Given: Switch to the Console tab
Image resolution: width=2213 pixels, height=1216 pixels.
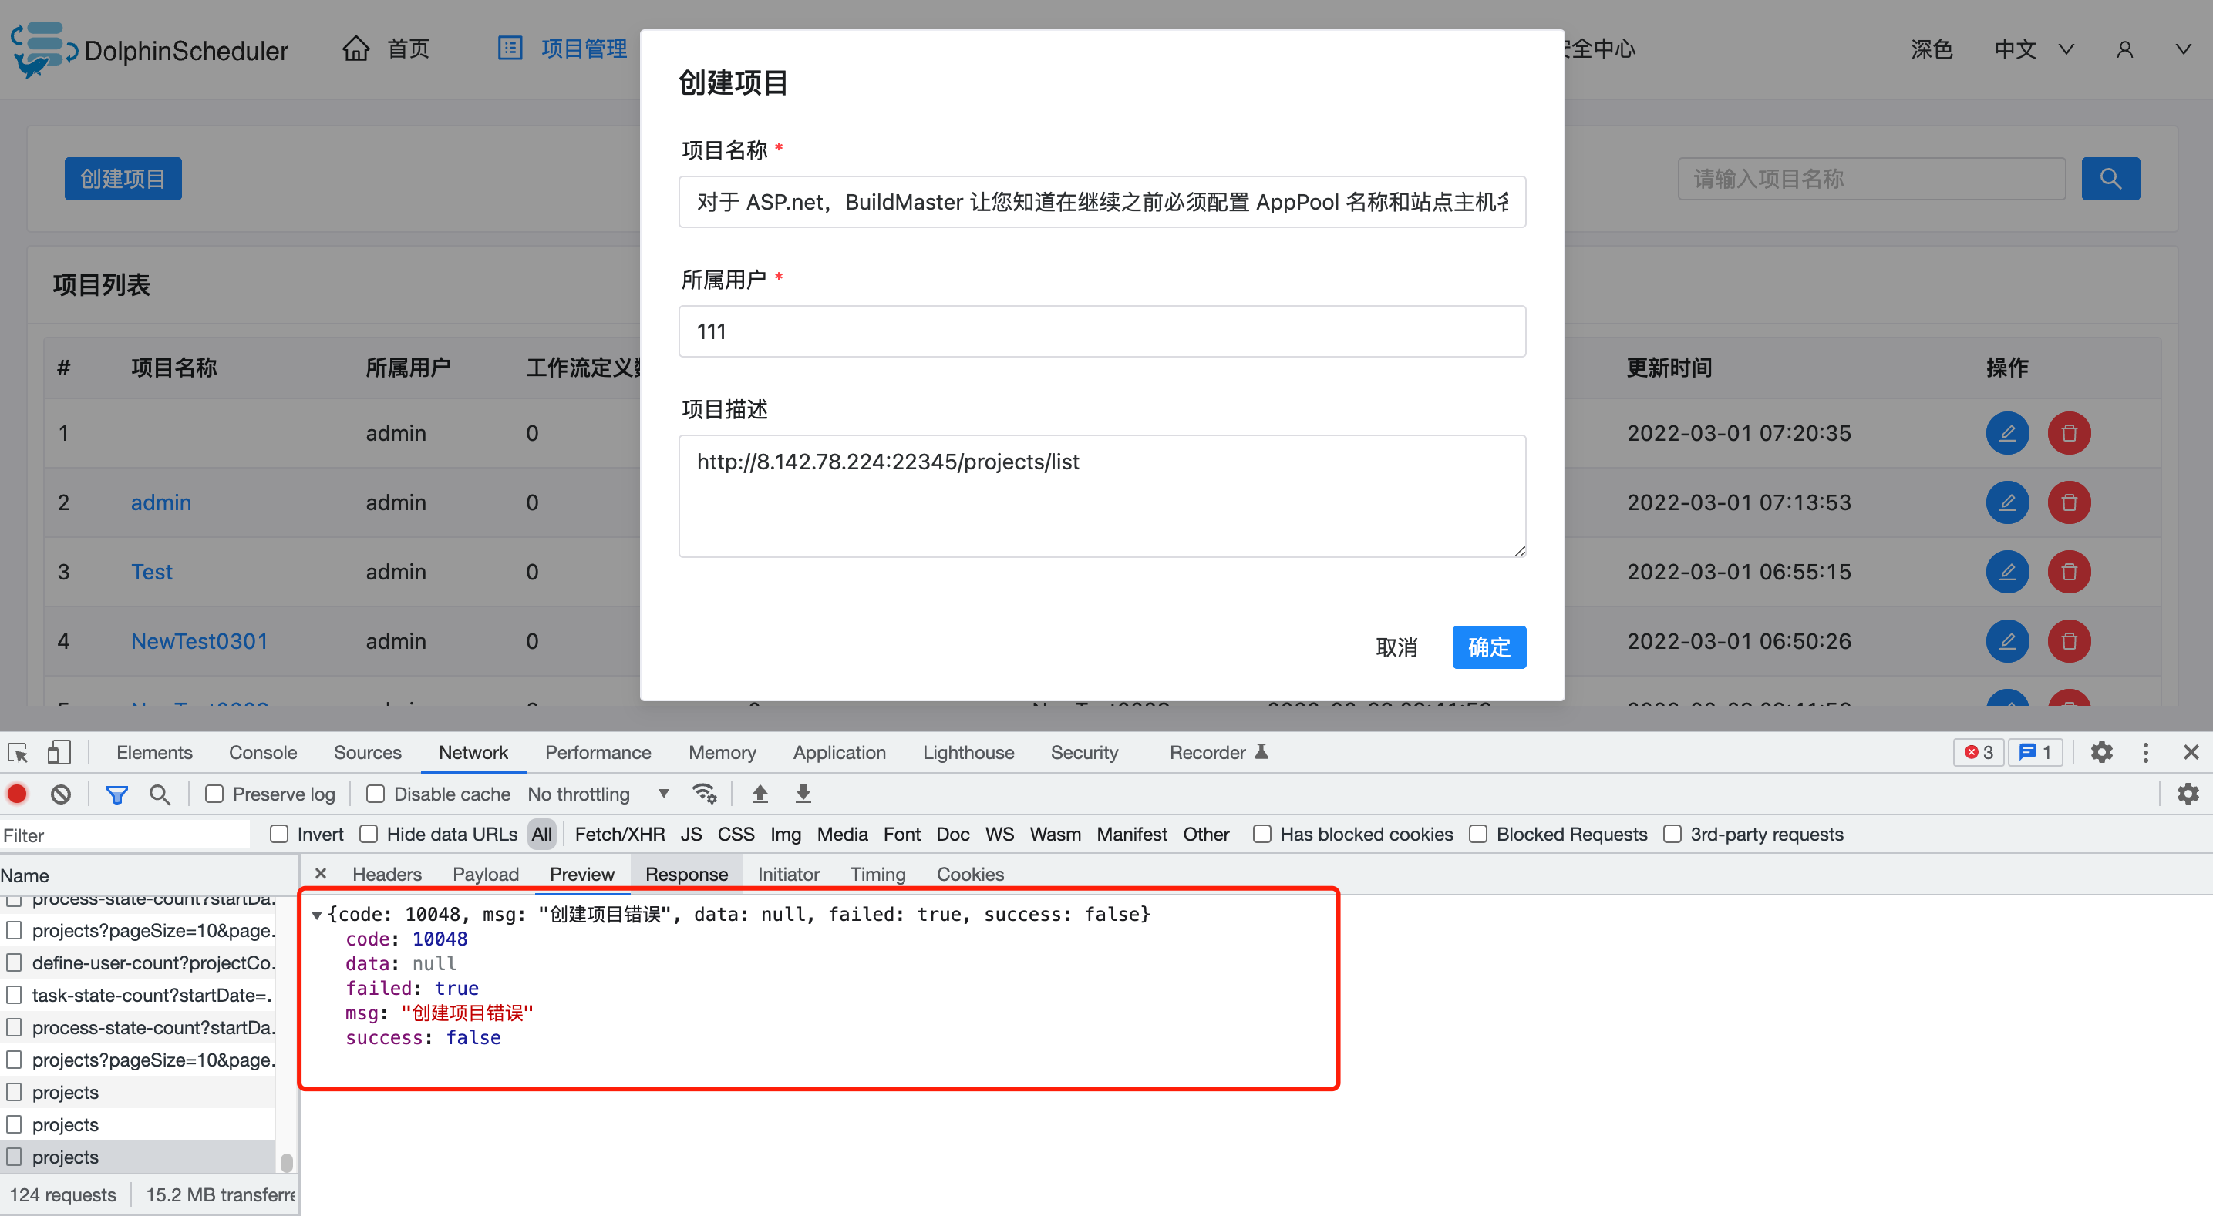Looking at the screenshot, I should coord(262,752).
